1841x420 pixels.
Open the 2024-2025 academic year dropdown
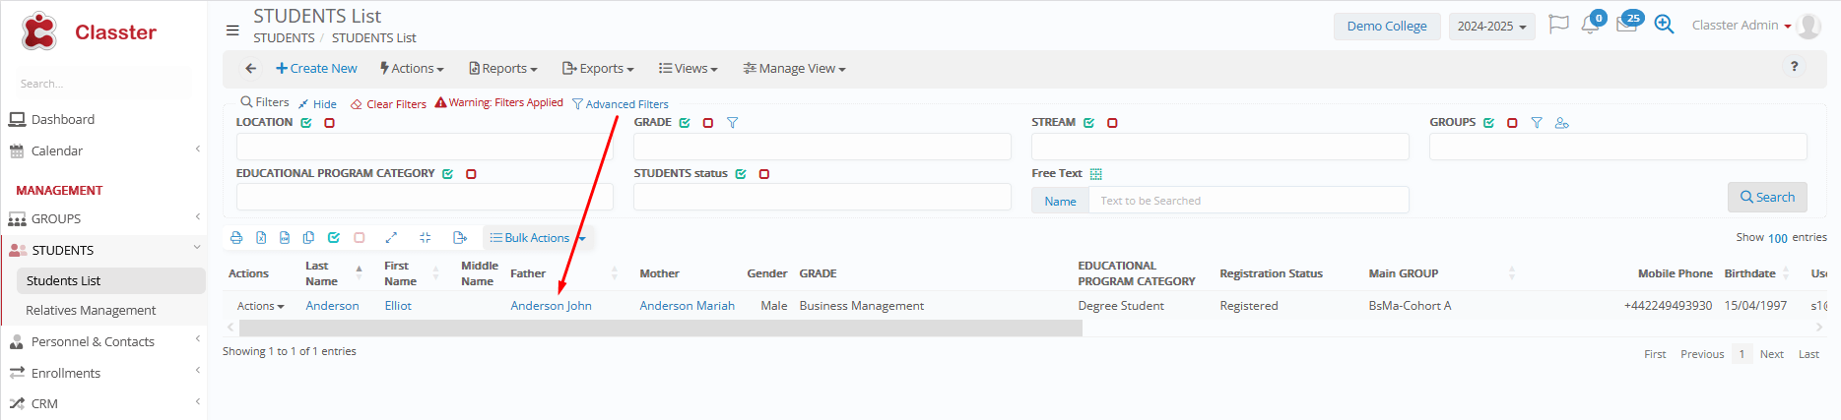click(1491, 27)
